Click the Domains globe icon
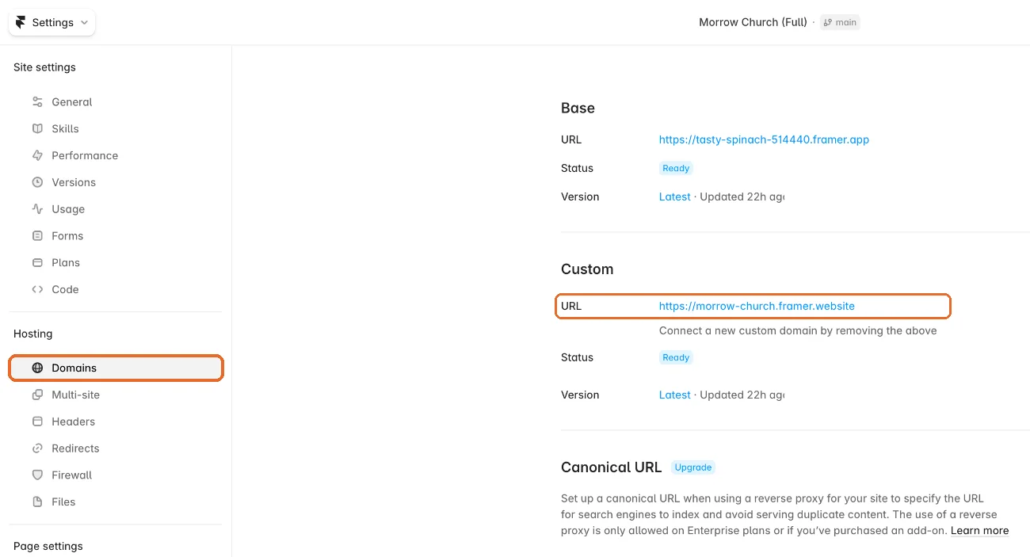The image size is (1030, 557). 37,368
